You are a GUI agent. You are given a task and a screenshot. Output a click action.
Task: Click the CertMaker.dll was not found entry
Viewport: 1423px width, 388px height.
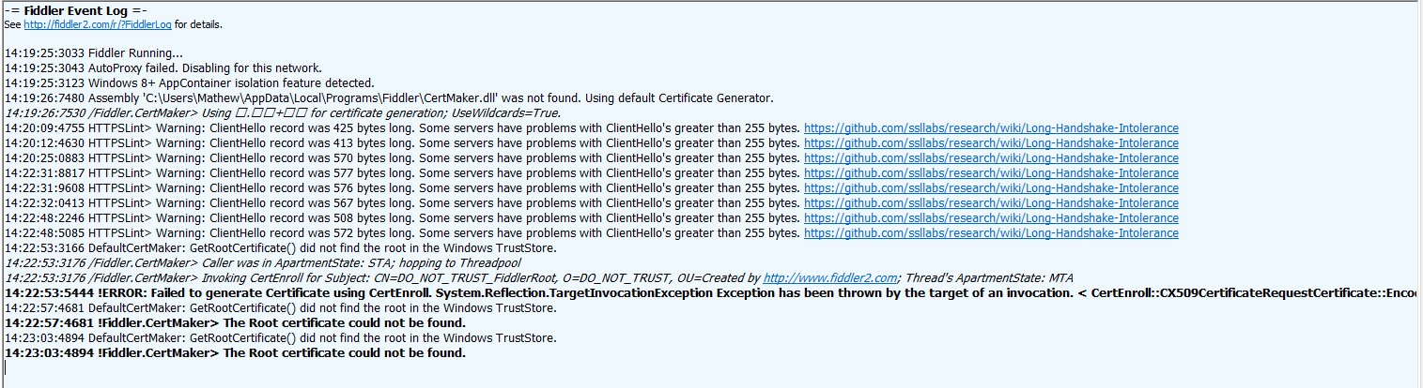389,98
